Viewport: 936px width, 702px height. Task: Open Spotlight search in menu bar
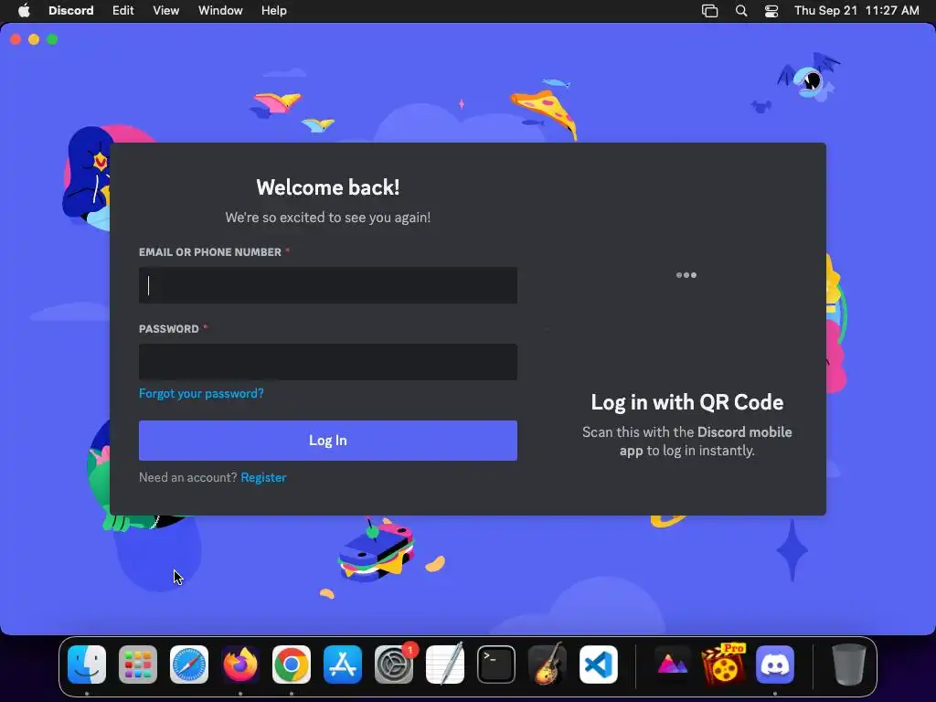(740, 11)
